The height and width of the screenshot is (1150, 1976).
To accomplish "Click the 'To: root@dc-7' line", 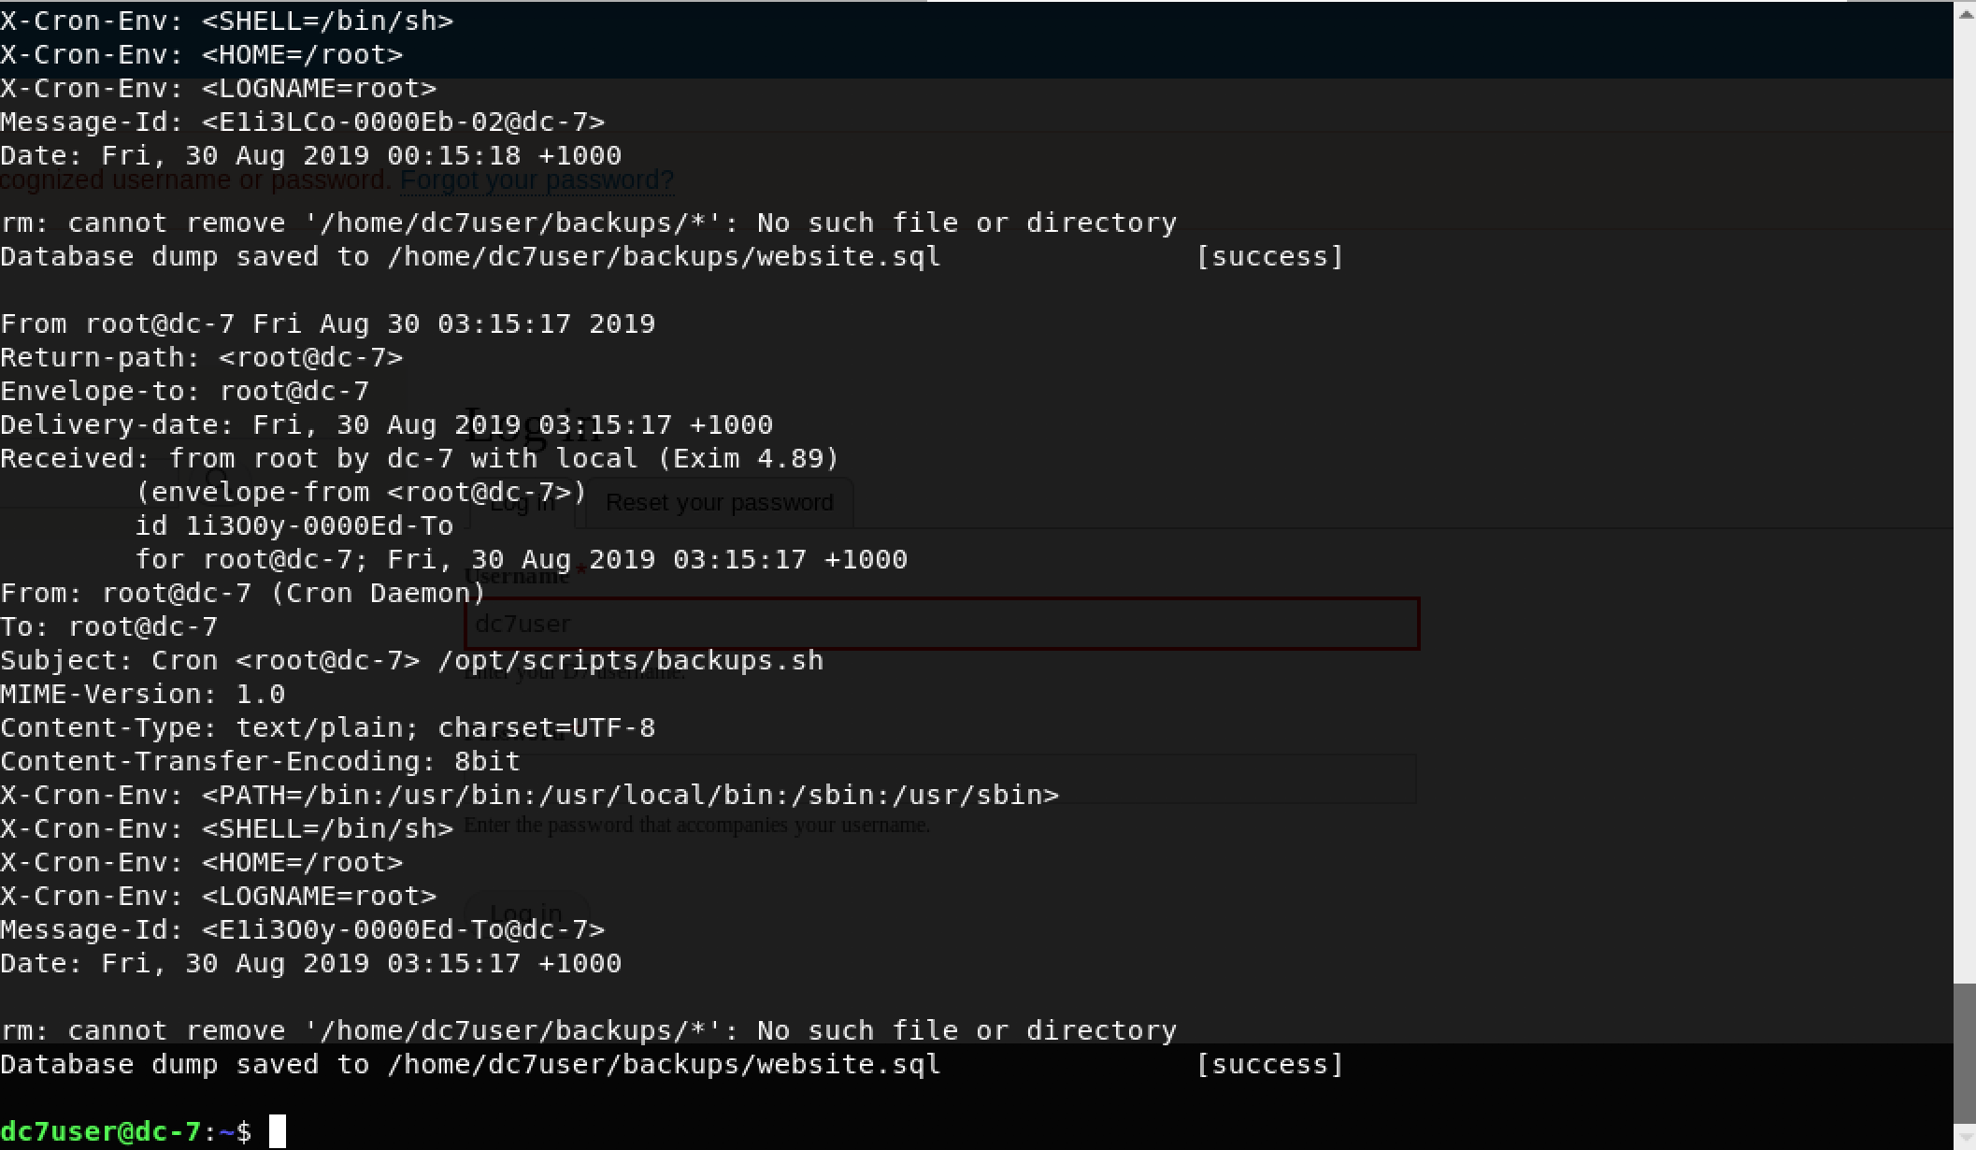I will point(109,626).
